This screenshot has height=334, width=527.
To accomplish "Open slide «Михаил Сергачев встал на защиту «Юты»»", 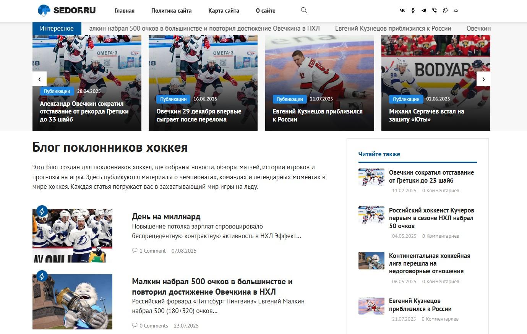I will tap(426, 115).
